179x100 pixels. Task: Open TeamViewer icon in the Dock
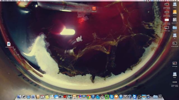135,97
